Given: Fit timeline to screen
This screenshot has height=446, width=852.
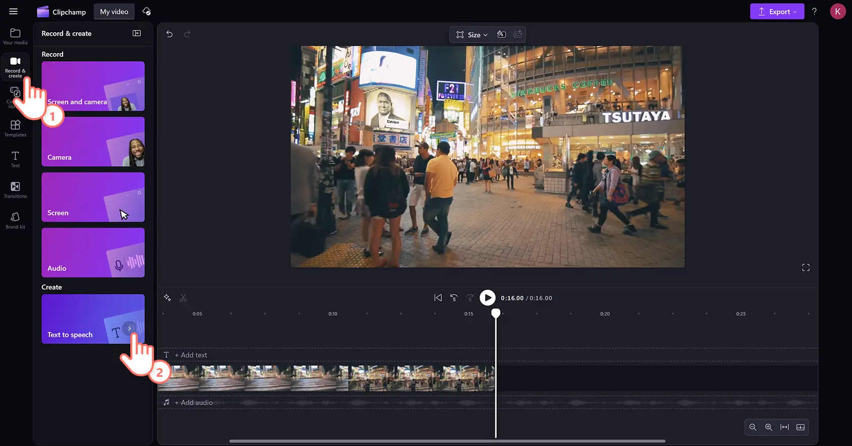Looking at the screenshot, I should 784,427.
